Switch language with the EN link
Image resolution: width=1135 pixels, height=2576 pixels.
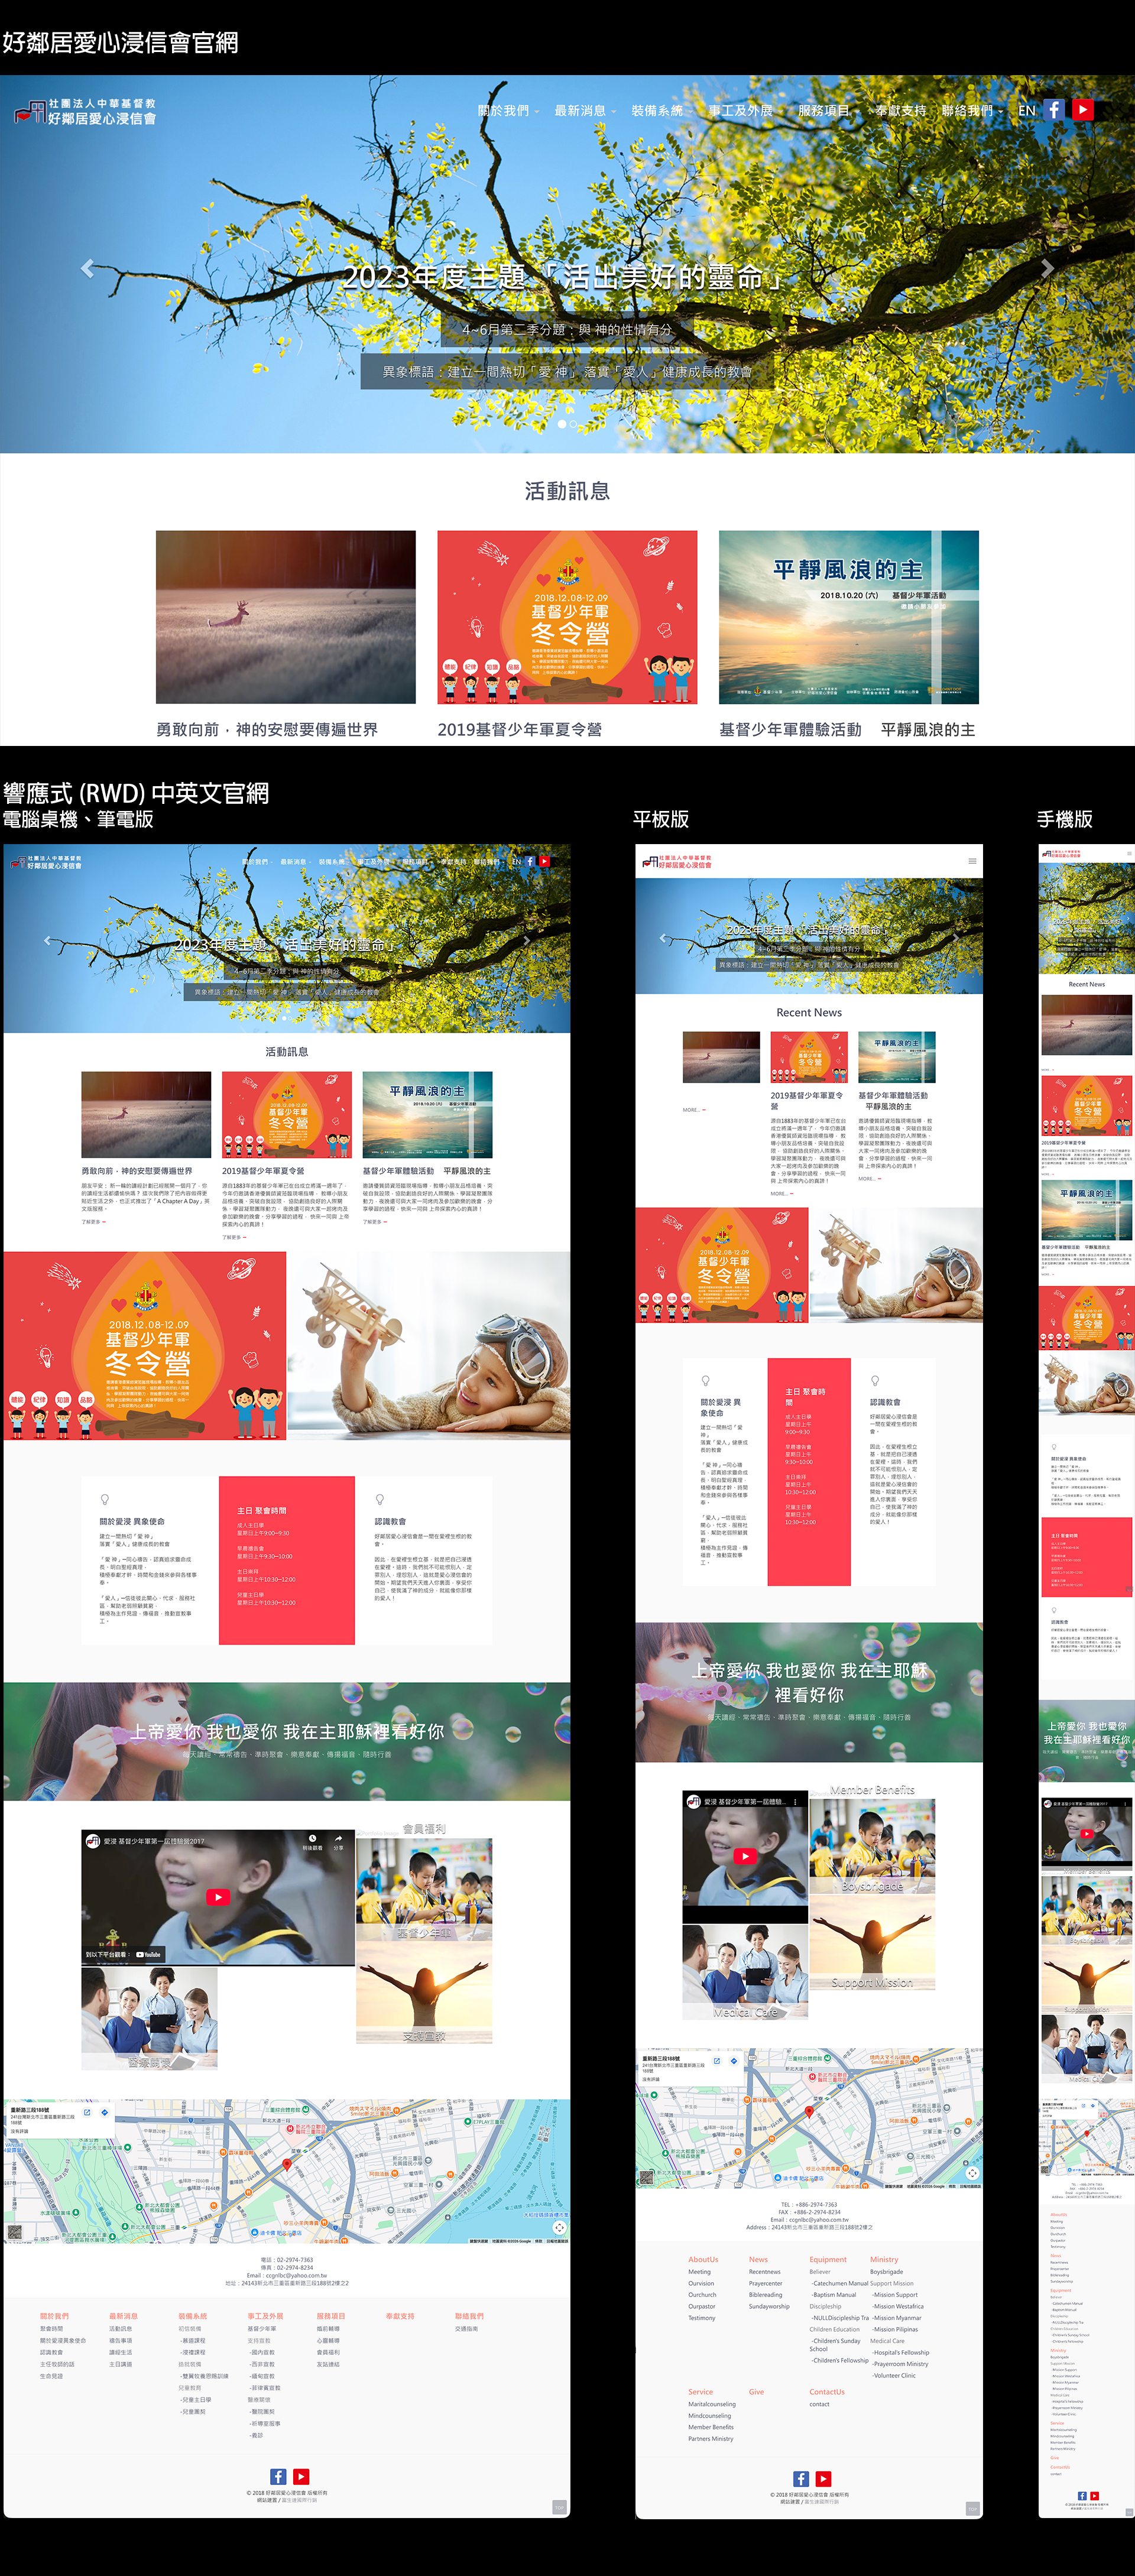tap(1026, 111)
